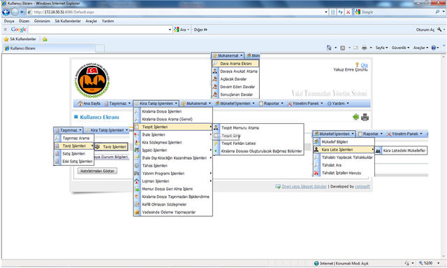Select Sonuçlanan Davalar menu entry
Viewport: 447px width, 268px height.
coord(235,94)
